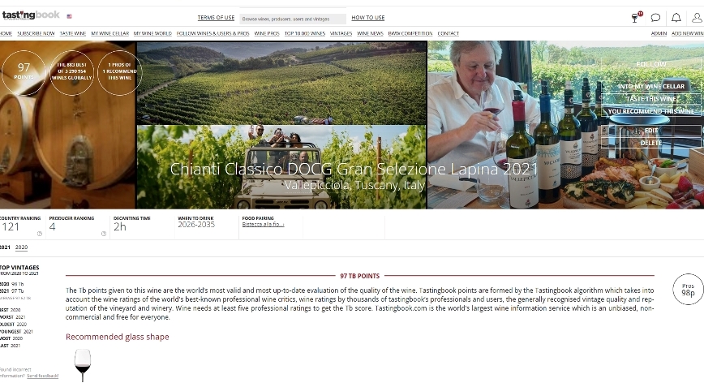Viewport: 704px width, 383px height.
Task: Click INTO MY WINE CELLAR button
Action: click(x=651, y=86)
